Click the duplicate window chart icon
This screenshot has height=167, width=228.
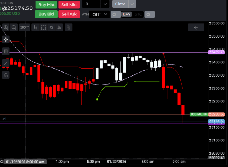click(x=69, y=27)
